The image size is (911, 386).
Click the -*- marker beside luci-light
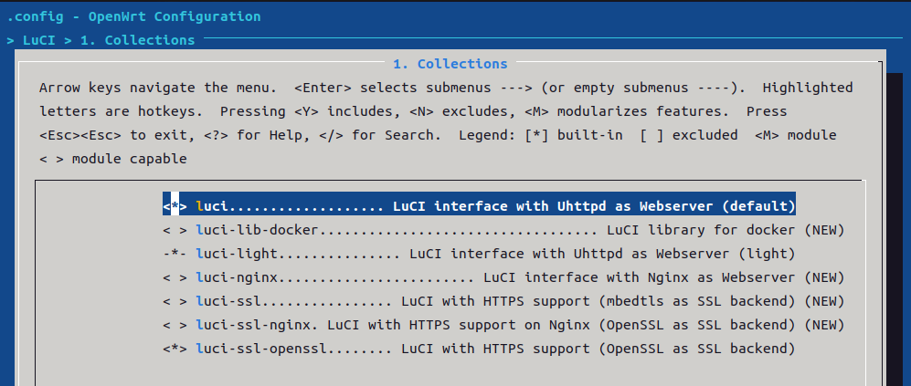pos(175,254)
